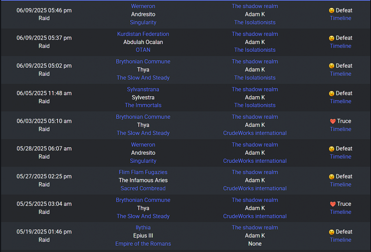Viewport: 371px width, 252px height.
Task: Click the defeat emoji on the 05/28/2025 Werneron raid
Action: (331, 149)
